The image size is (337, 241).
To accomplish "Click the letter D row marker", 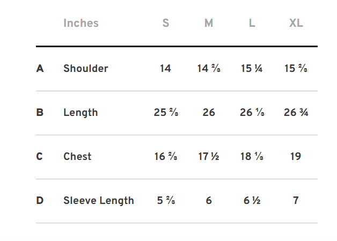I will click(x=40, y=200).
